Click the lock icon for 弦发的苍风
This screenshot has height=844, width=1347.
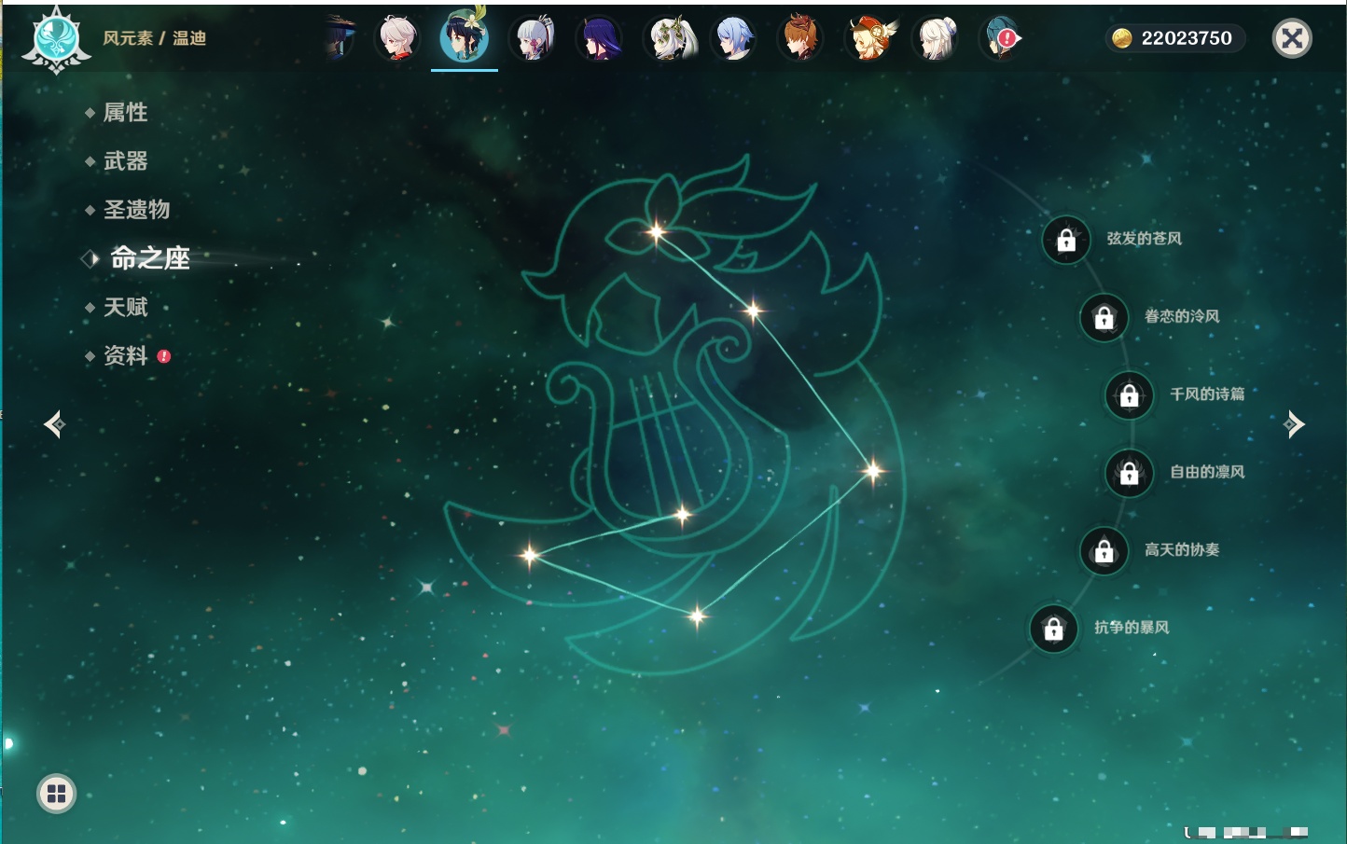[x=1066, y=241]
